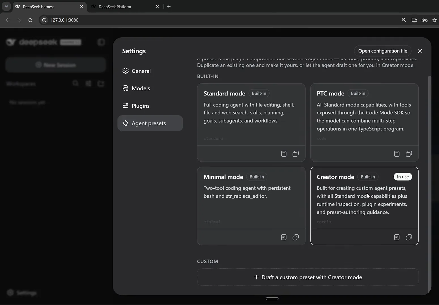Go back in browser history
Screen dimensions: 439x305
pos(8,20)
